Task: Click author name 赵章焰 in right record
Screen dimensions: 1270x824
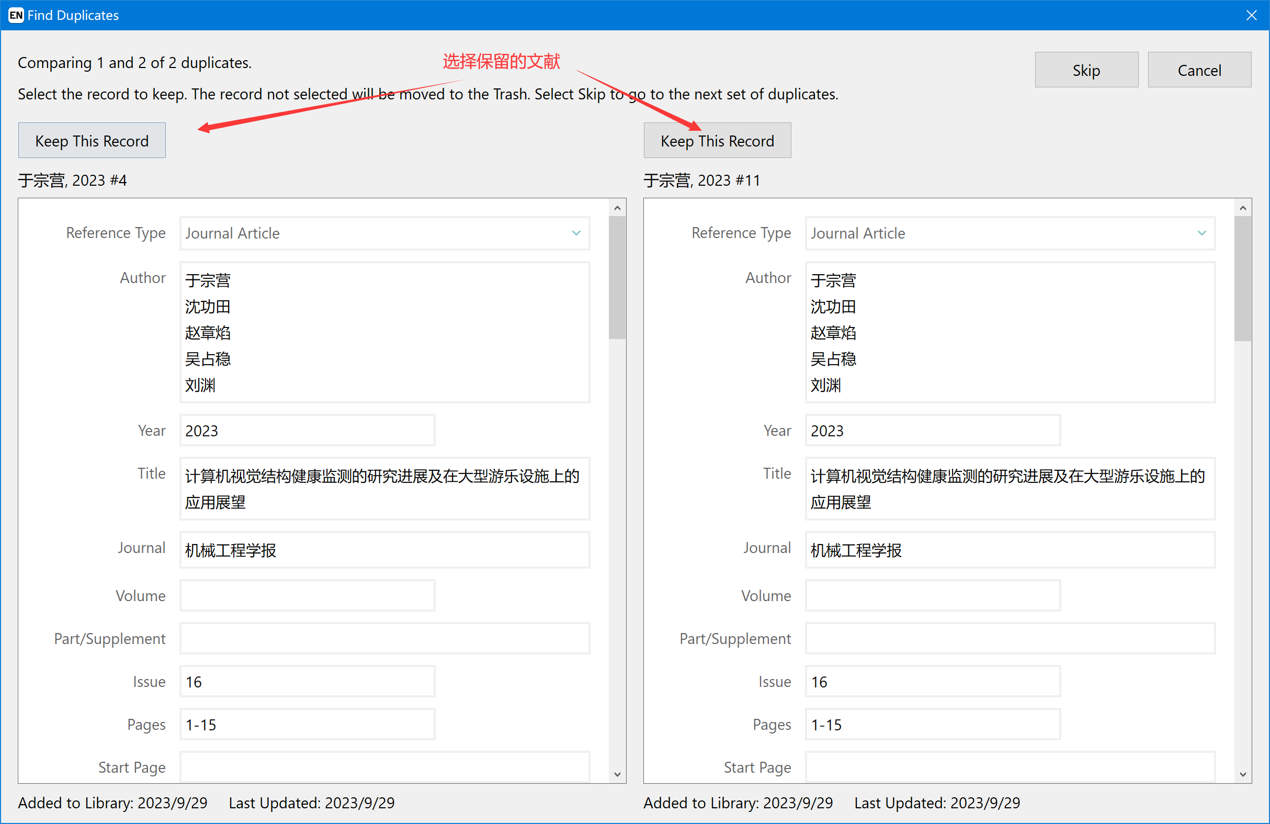Action: tap(833, 333)
